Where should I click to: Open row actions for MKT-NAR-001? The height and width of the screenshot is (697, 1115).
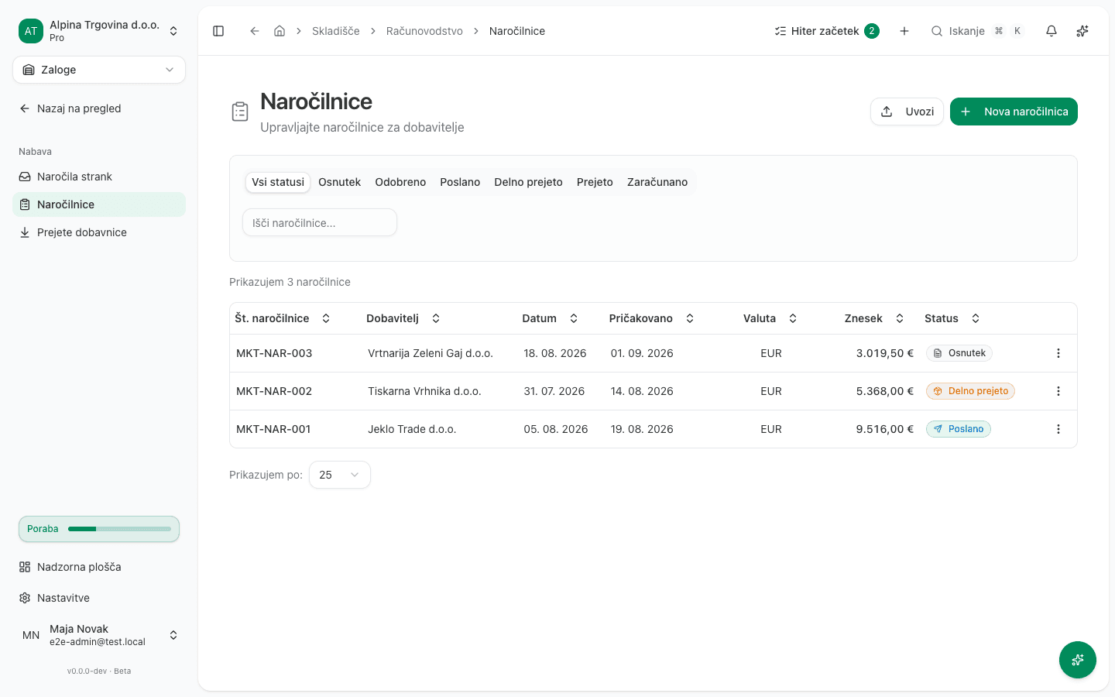(x=1058, y=429)
